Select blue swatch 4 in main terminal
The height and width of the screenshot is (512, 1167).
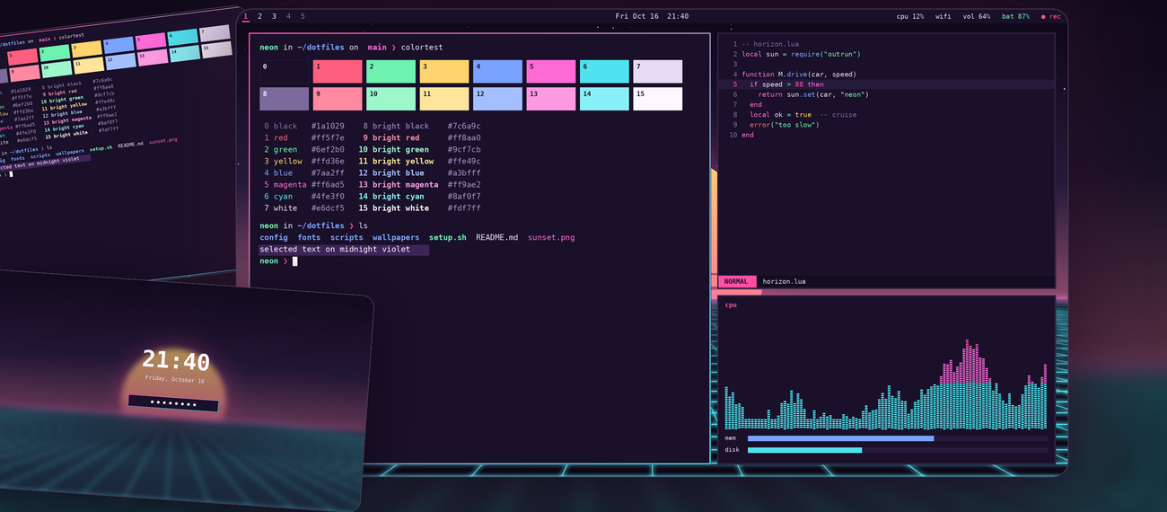click(x=497, y=72)
